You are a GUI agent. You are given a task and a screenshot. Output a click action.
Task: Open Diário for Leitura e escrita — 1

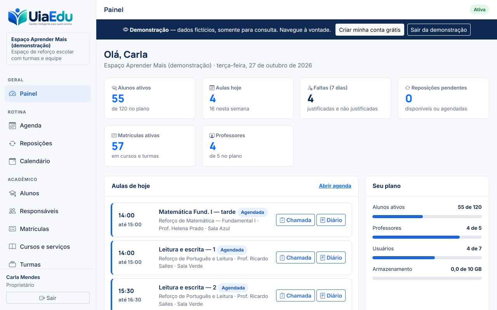pos(331,258)
